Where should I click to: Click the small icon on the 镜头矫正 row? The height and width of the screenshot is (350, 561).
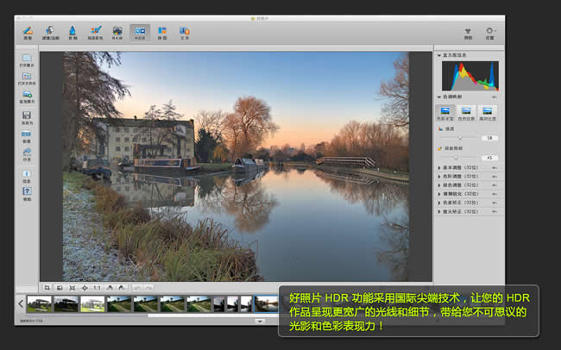coord(494,212)
